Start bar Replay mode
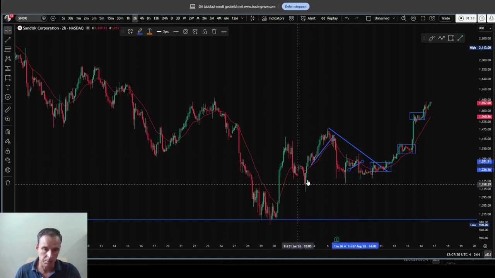This screenshot has height=278, width=495. click(329, 18)
